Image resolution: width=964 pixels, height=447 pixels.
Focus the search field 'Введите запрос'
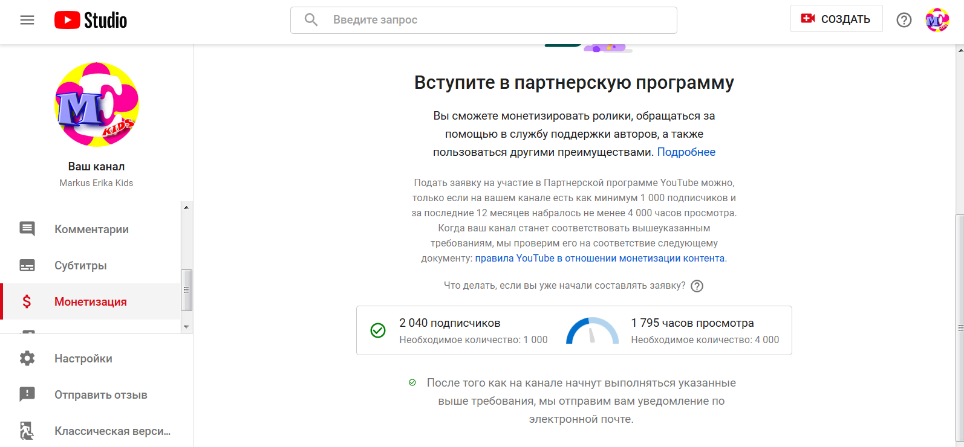[484, 20]
